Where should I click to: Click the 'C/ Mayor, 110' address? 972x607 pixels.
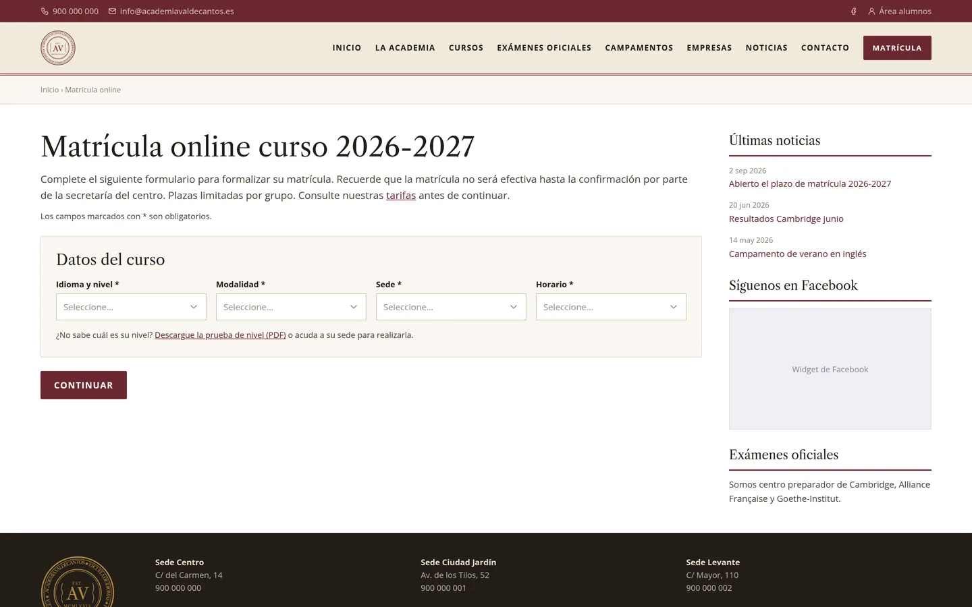pyautogui.click(x=712, y=575)
